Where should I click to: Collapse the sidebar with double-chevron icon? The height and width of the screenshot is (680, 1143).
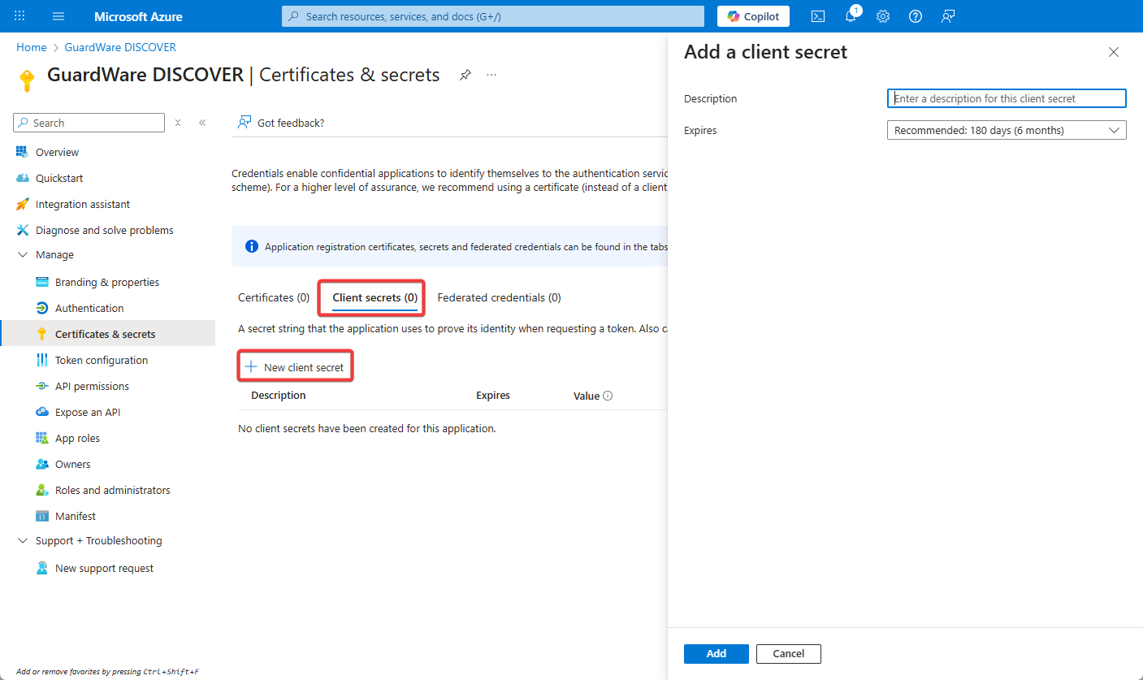(202, 123)
